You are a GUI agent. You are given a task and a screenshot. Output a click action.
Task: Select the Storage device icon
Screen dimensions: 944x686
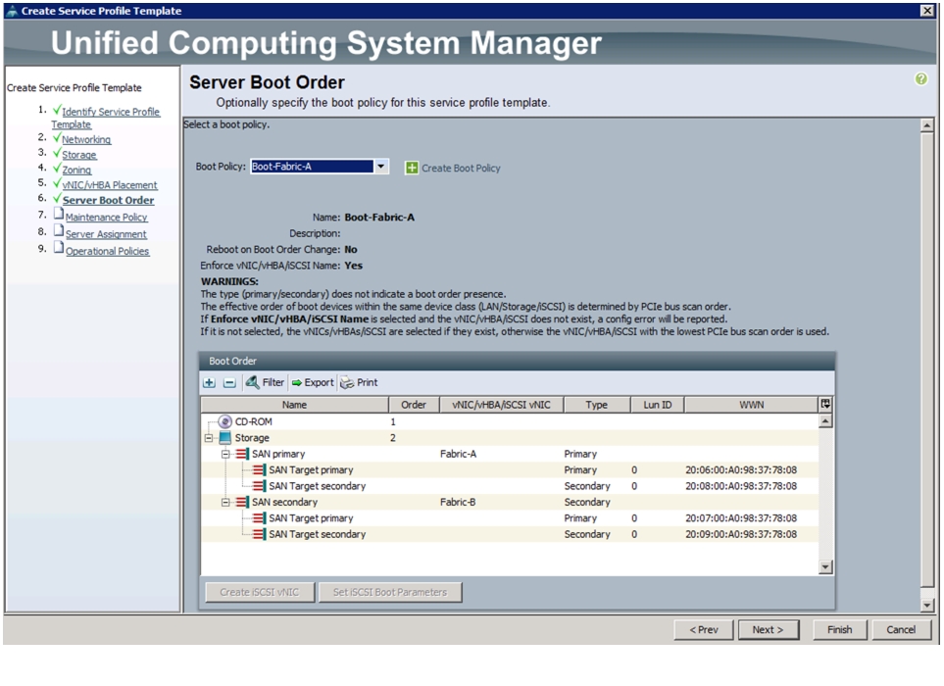[x=225, y=438]
